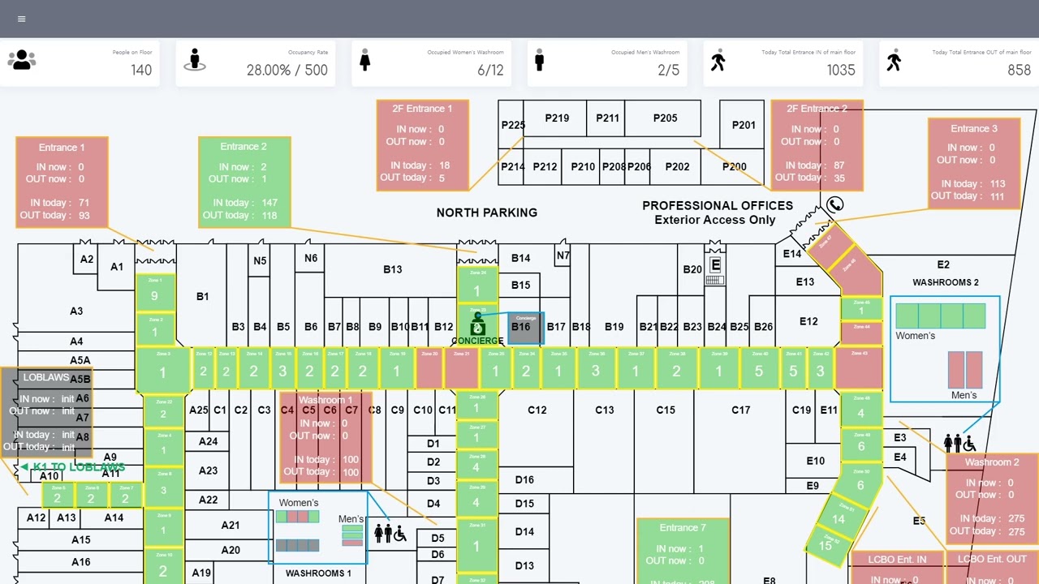Select the gray B16 Concierge zone
This screenshot has height=584, width=1039.
(x=525, y=328)
